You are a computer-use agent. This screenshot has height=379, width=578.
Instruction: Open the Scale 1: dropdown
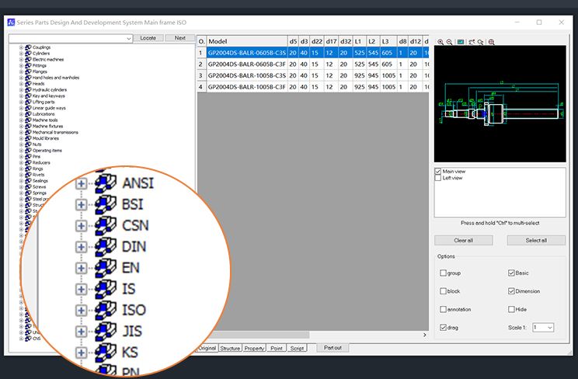click(x=543, y=328)
